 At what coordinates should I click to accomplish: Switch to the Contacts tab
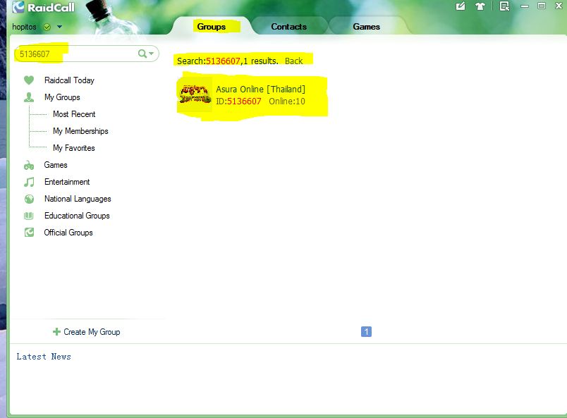click(x=288, y=27)
